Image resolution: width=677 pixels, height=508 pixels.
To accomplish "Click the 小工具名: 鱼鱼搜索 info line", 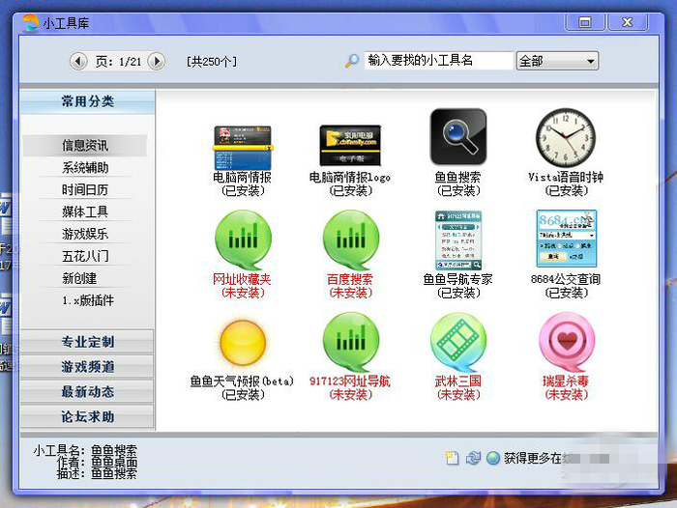I will [x=85, y=451].
